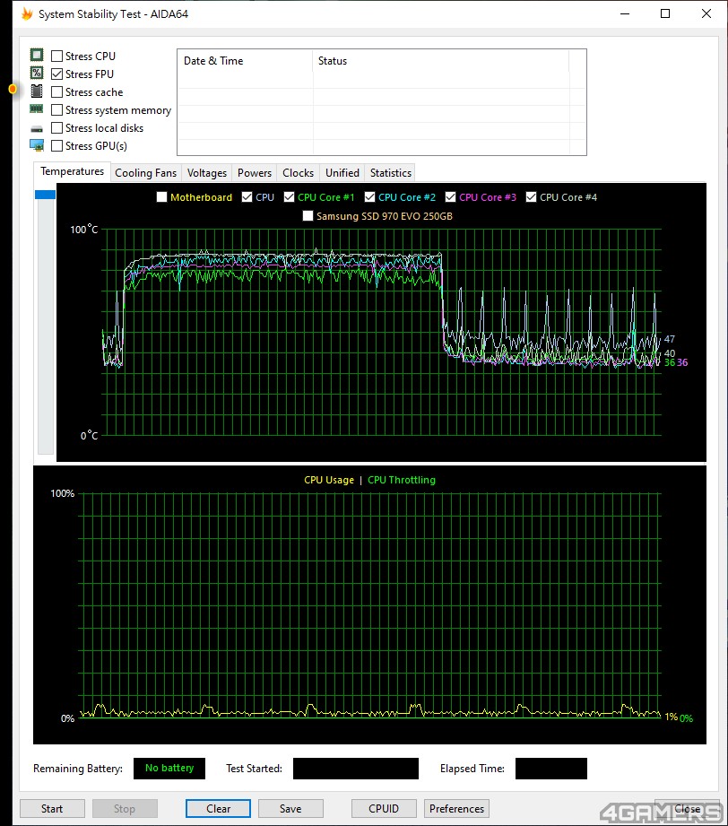This screenshot has height=826, width=728.
Task: Click the CPU Throttling graph label
Action: pos(402,480)
